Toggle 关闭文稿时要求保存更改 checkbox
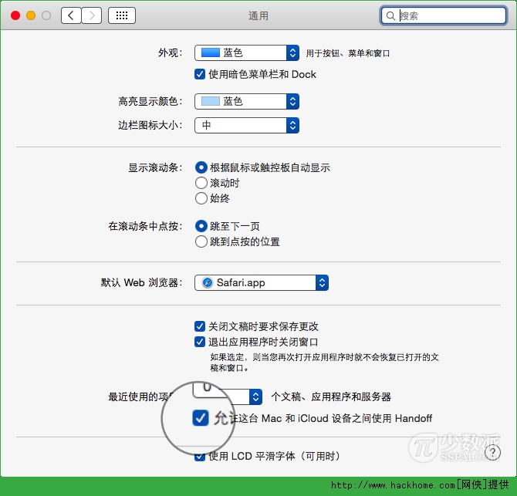The width and height of the screenshot is (517, 496). pos(200,326)
